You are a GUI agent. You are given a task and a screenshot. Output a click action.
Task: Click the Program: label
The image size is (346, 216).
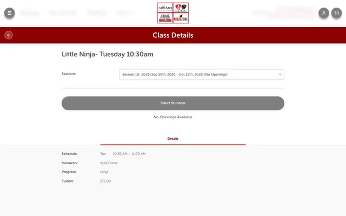pyautogui.click(x=69, y=172)
